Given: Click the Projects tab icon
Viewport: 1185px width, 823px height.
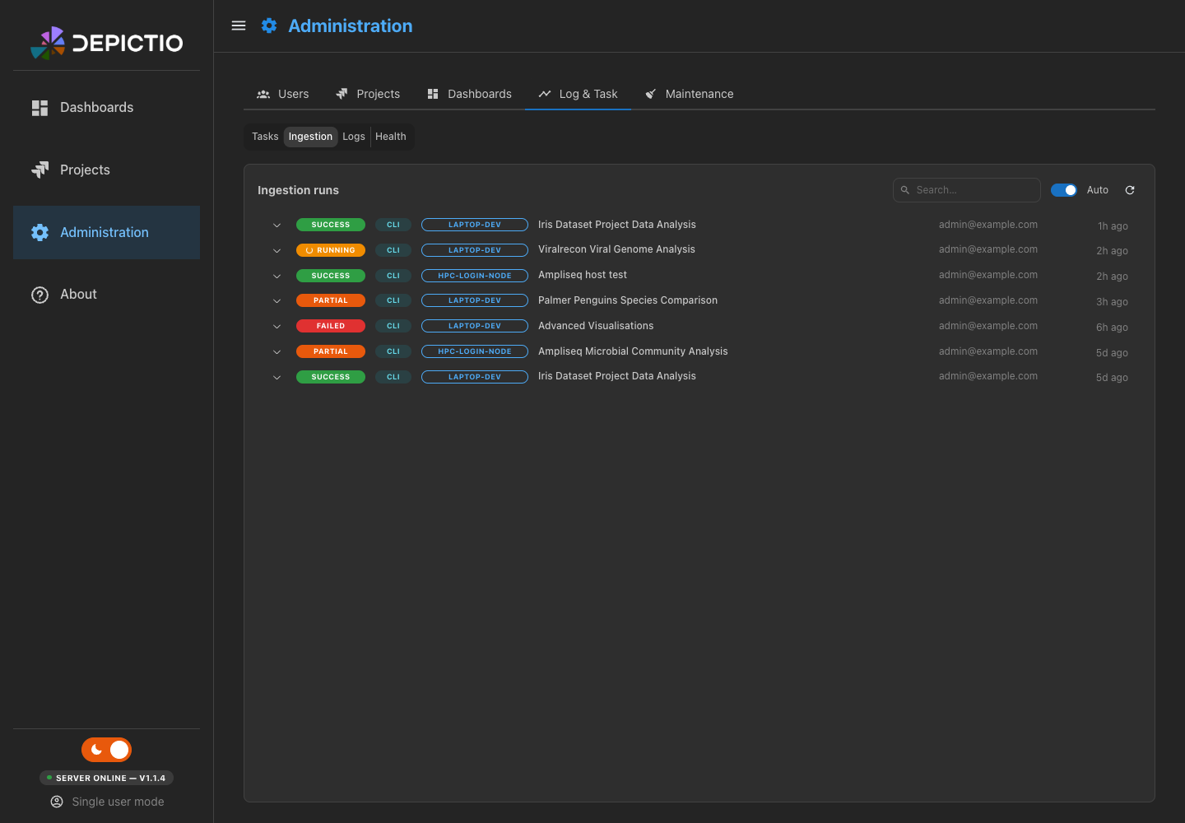Looking at the screenshot, I should click(342, 94).
